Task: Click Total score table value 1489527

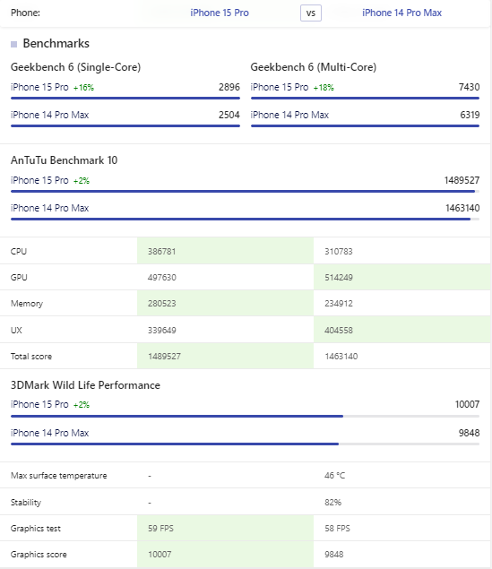Action: click(x=164, y=356)
